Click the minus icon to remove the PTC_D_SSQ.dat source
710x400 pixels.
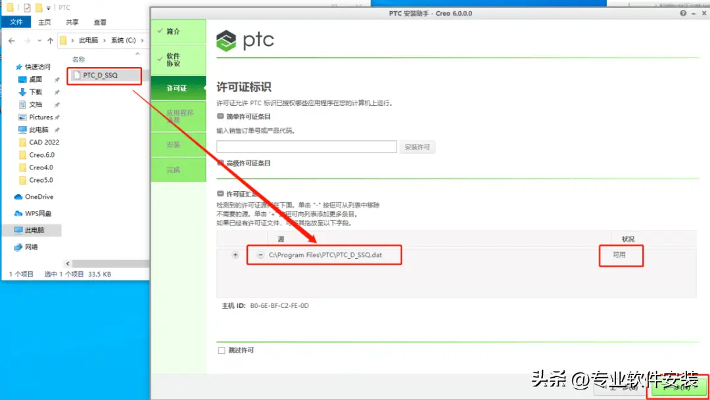[x=260, y=255]
